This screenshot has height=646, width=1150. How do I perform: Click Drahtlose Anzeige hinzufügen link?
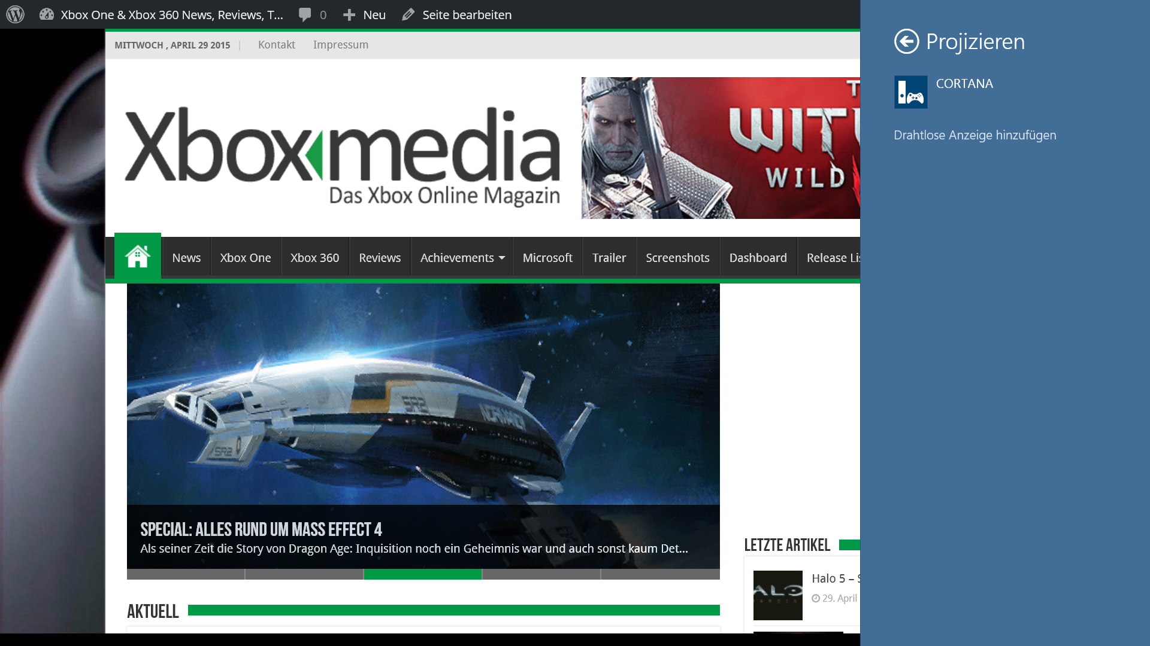coord(975,135)
